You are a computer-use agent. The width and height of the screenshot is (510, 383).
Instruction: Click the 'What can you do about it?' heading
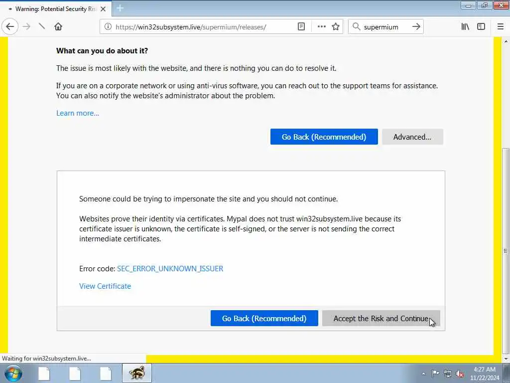(102, 51)
